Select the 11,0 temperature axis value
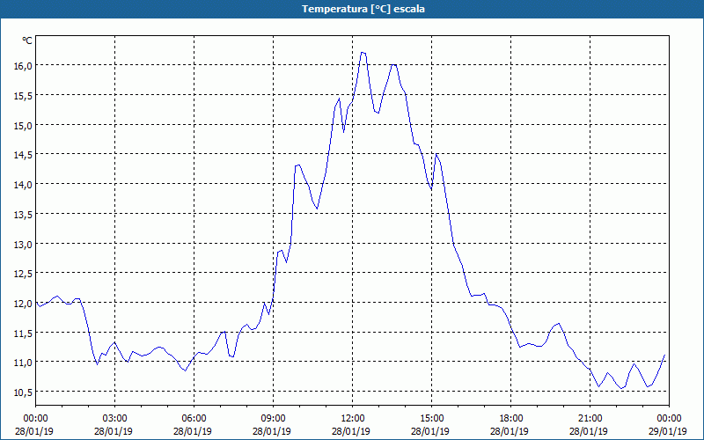The height and width of the screenshot is (440, 704). coord(23,363)
